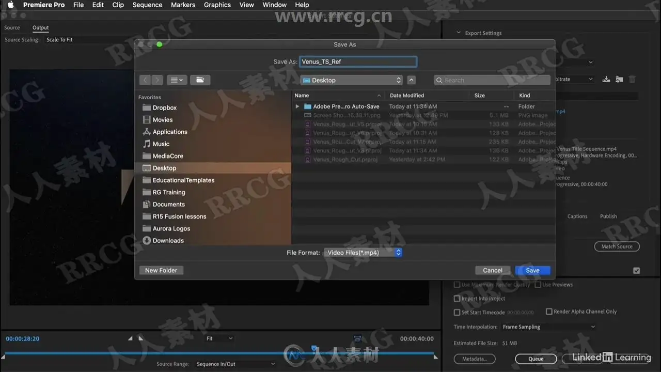Change file list view mode
This screenshot has width=661, height=372.
tap(177, 80)
